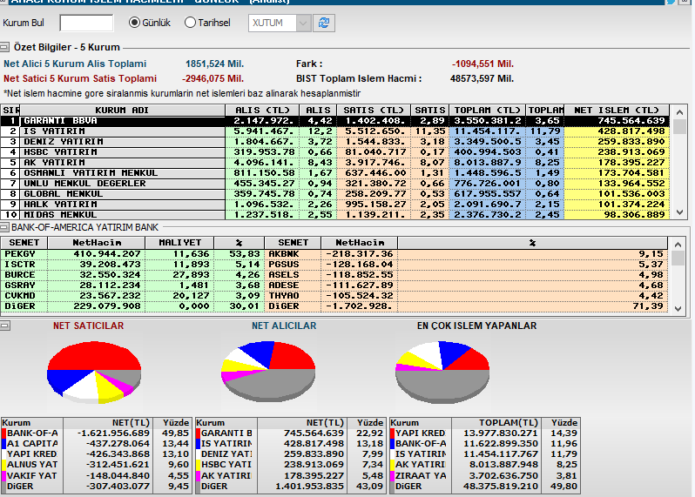The width and height of the screenshot is (695, 497).
Task: Click the GSRAY stock row
Action: [x=132, y=285]
